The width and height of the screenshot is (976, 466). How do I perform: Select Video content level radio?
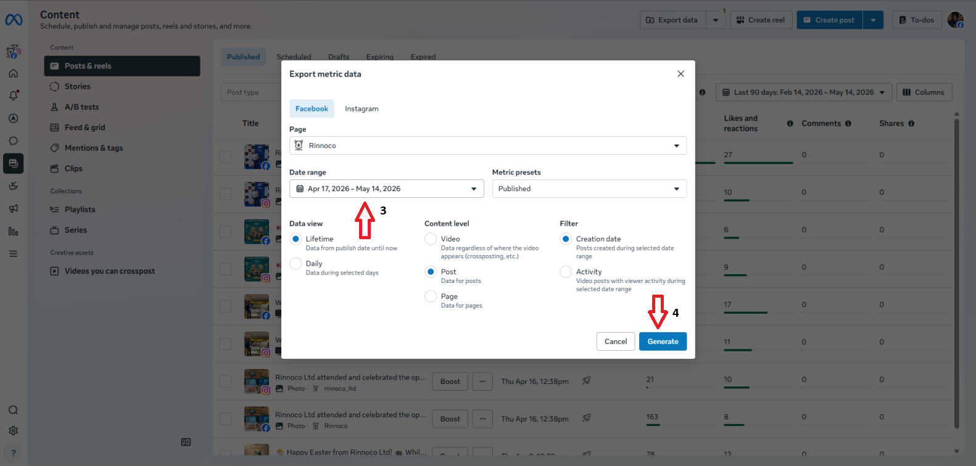tap(431, 239)
